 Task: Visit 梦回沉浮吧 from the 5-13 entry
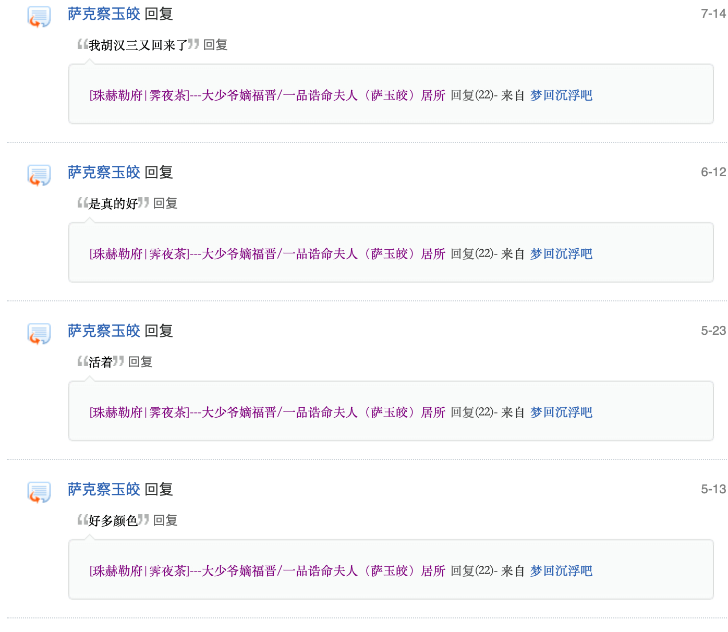tap(561, 571)
